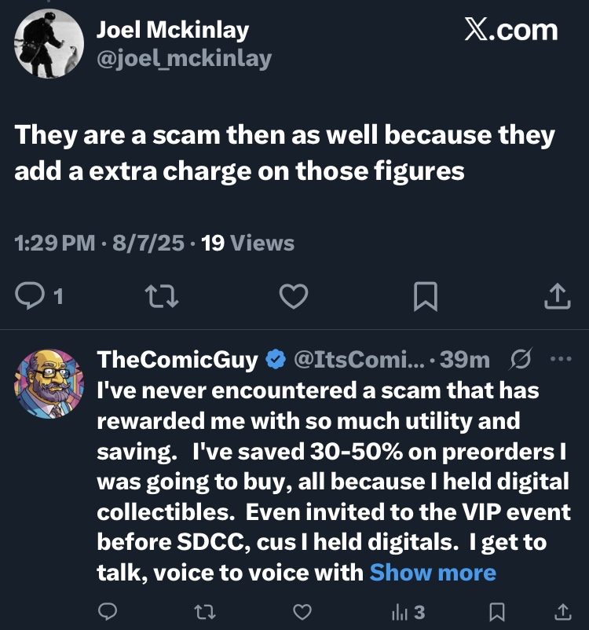
Task: Repost Joel Mckinlay's scam tweet
Action: 162,296
